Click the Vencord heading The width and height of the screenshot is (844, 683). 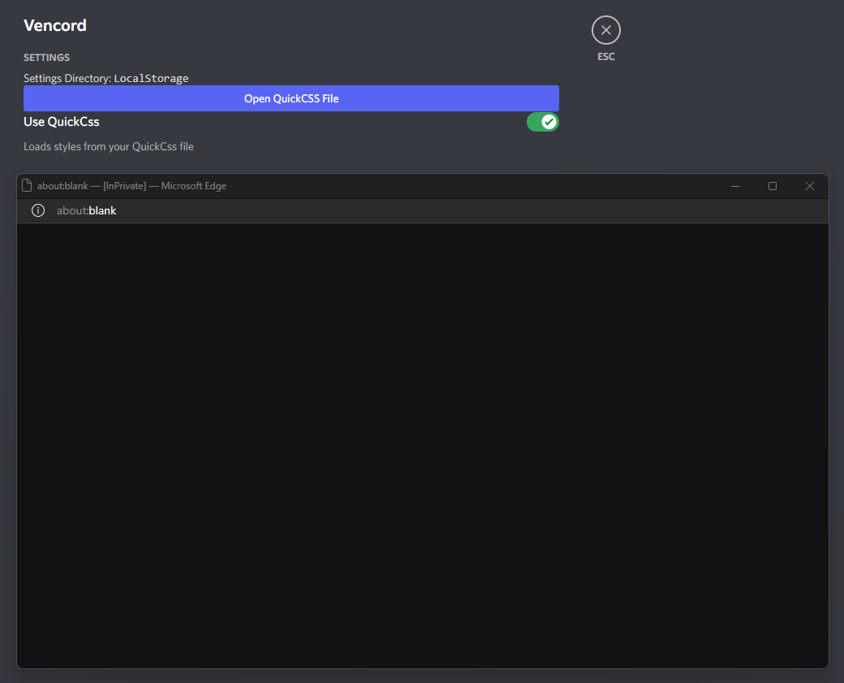55,25
